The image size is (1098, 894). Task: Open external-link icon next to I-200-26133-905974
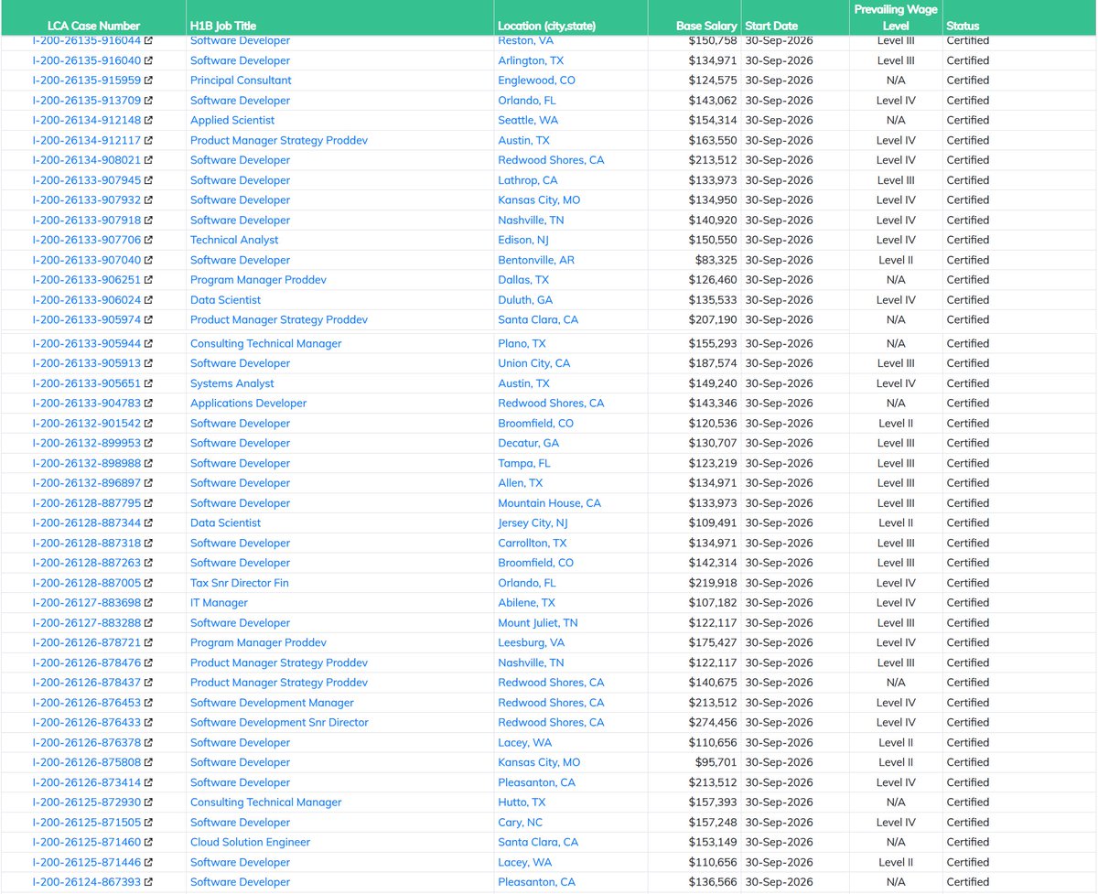click(148, 320)
